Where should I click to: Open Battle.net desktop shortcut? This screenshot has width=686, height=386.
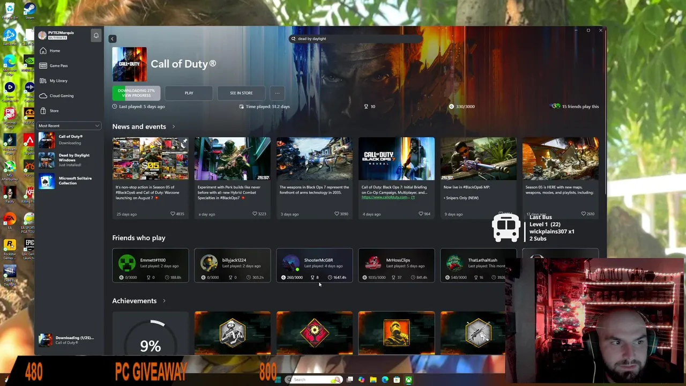(10, 37)
